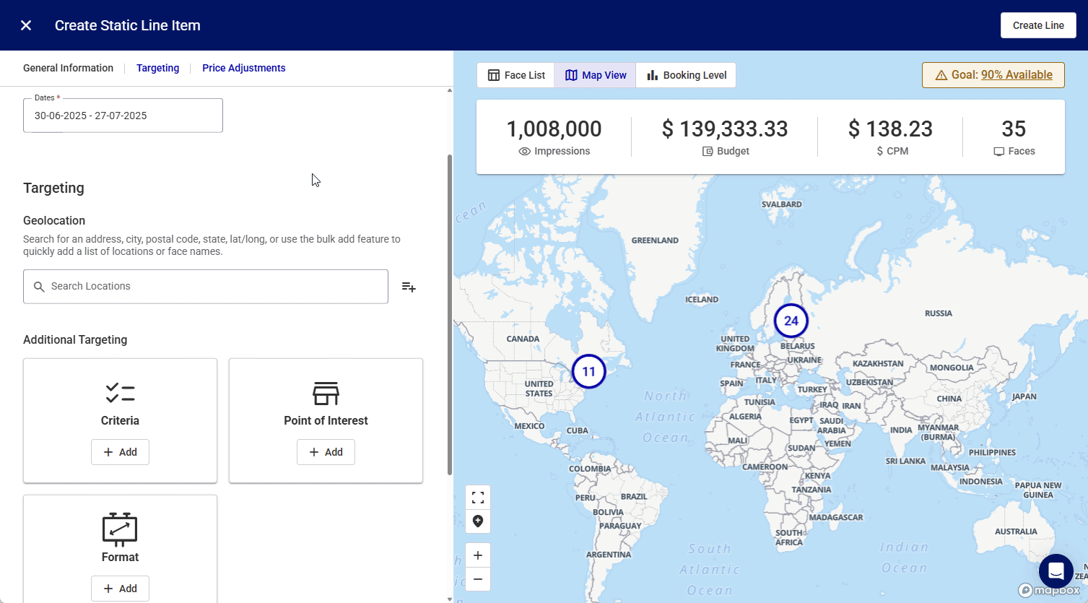This screenshot has height=603, width=1088.
Task: Click the $ 139,333.33 budget value
Action: pyautogui.click(x=725, y=129)
